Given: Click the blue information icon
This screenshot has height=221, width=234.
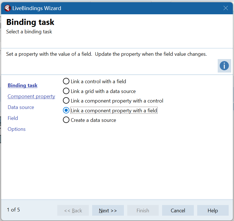Looking at the screenshot, I should tap(224, 66).
